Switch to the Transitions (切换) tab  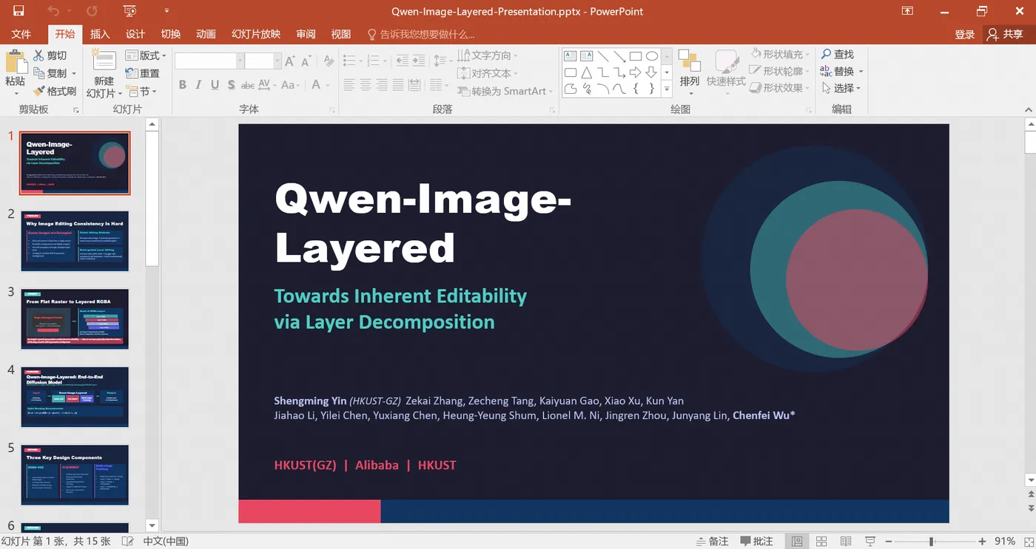171,34
